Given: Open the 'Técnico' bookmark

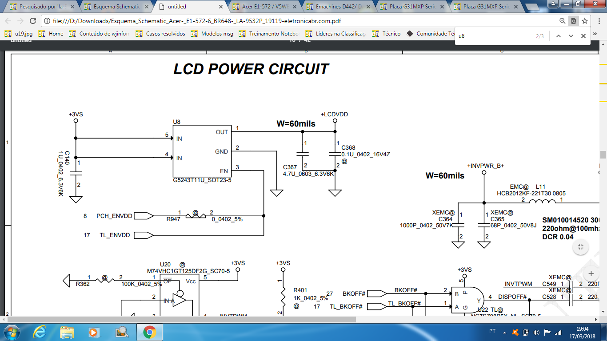Looking at the screenshot, I should click(x=386, y=34).
